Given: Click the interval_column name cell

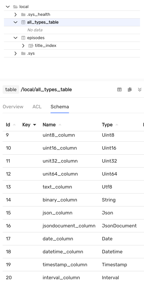Looking at the screenshot, I should (61, 278).
